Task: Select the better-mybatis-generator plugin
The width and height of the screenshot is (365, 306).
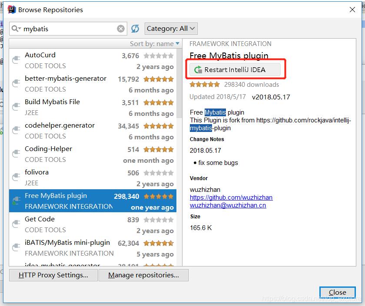Action: pyautogui.click(x=93, y=84)
